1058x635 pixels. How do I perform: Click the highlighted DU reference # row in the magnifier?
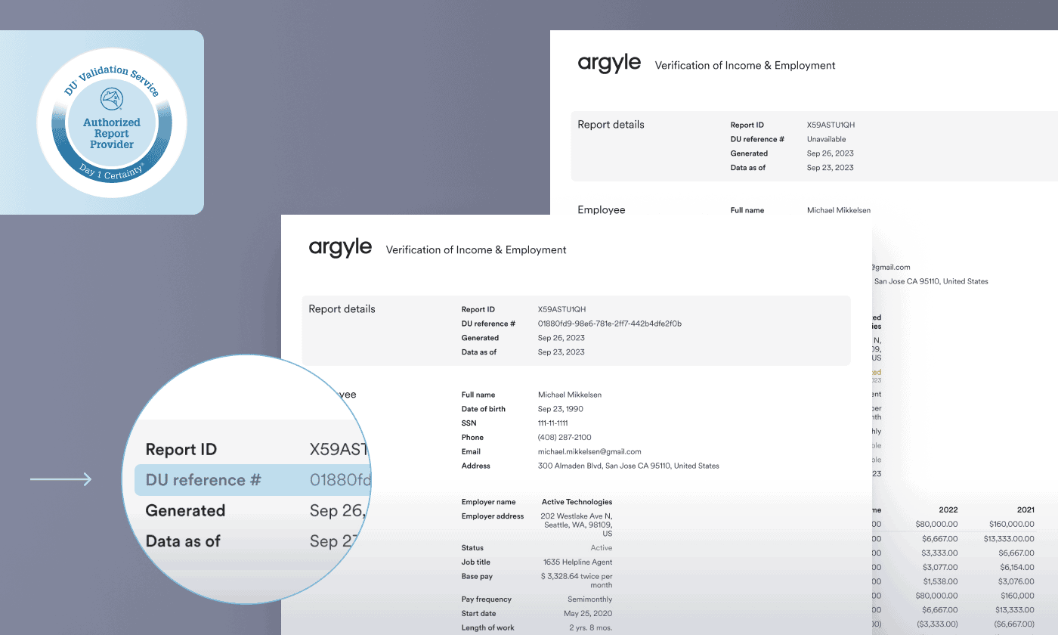[253, 480]
